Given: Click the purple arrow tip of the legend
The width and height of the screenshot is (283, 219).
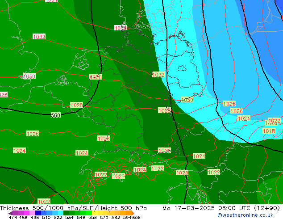Looking at the screenshot, I should tap(10, 213).
